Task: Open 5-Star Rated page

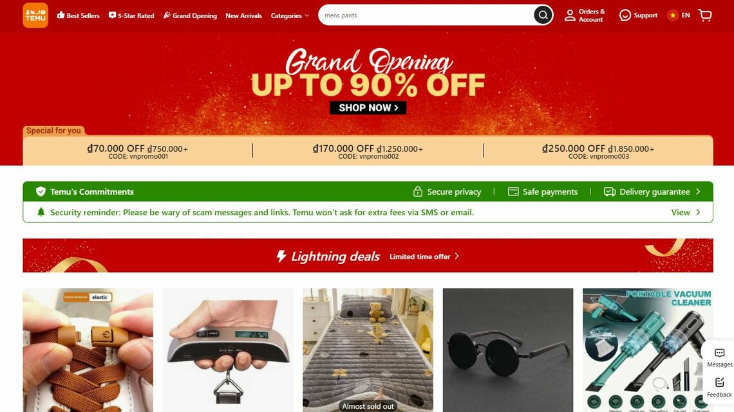Action: point(131,15)
